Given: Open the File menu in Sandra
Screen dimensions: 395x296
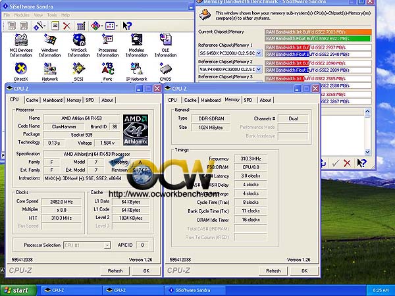Looking at the screenshot, I should (x=7, y=15).
